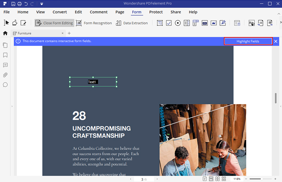Open the Comments sidebar panel
The height and width of the screenshot is (182, 282).
[5, 65]
